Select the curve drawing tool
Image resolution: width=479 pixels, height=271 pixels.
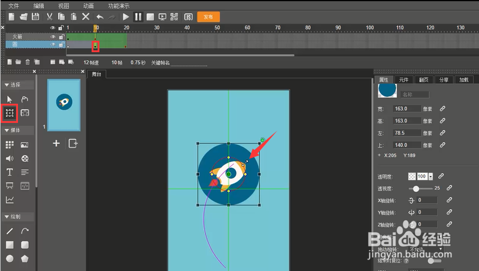[25, 231]
